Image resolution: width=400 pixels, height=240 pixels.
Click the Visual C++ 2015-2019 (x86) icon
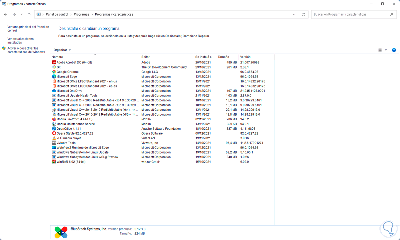click(x=54, y=114)
